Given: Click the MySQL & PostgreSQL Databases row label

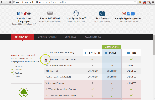Looking at the screenshot, I should [x=59, y=65].
